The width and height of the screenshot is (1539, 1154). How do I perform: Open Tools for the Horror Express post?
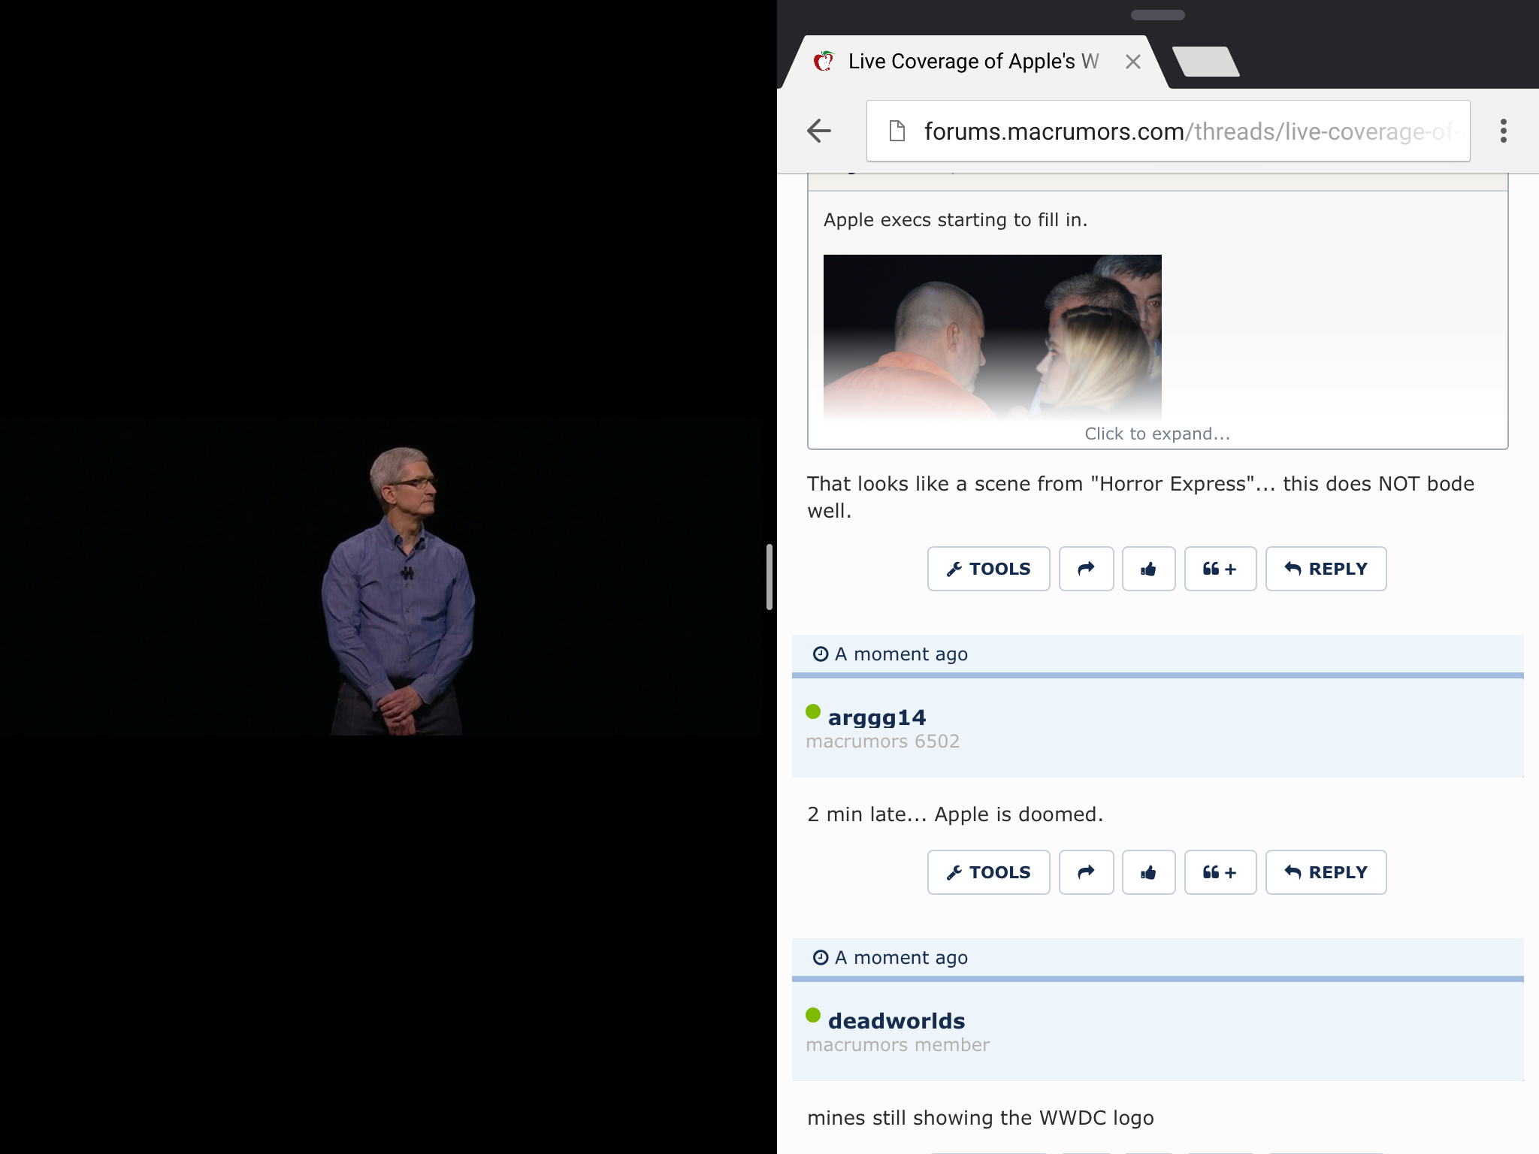coord(988,569)
